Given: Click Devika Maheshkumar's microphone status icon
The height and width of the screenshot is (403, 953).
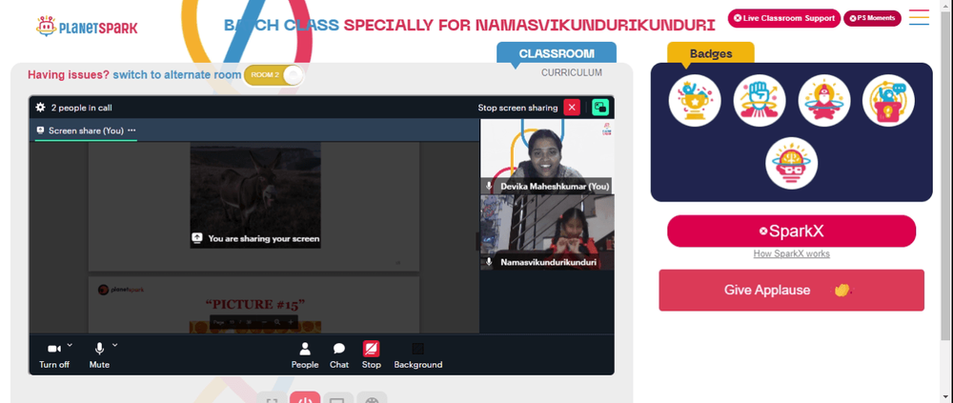Looking at the screenshot, I should click(489, 186).
